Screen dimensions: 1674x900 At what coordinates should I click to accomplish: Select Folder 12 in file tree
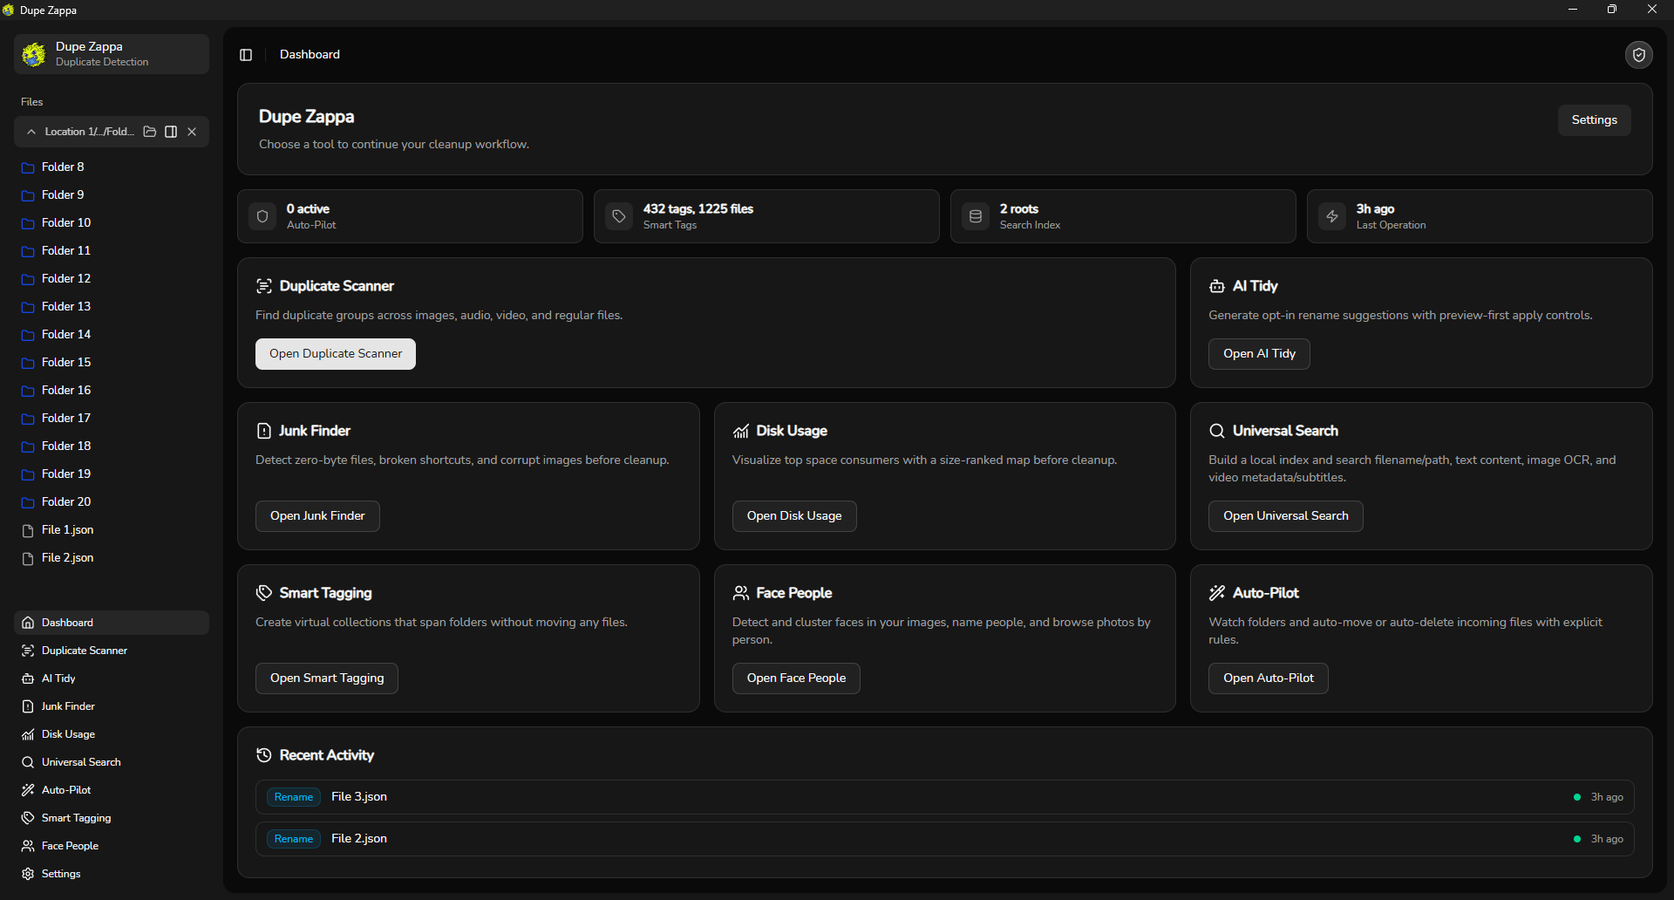coord(112,279)
